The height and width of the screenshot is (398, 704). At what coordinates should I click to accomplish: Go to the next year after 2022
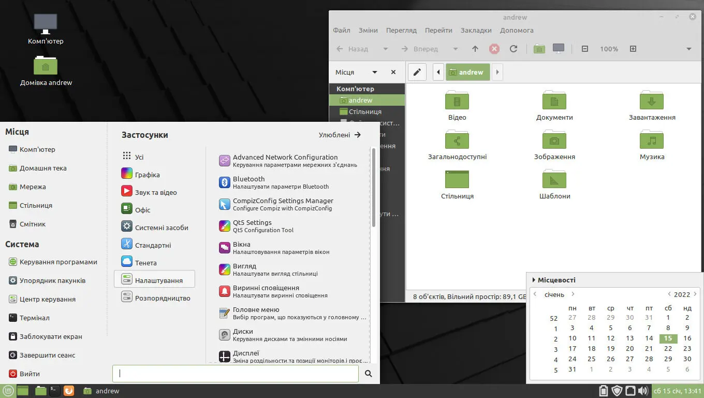coord(696,294)
